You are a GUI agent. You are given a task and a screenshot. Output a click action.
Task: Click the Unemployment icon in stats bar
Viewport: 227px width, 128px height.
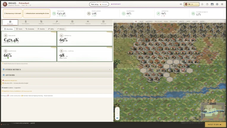(193, 13)
